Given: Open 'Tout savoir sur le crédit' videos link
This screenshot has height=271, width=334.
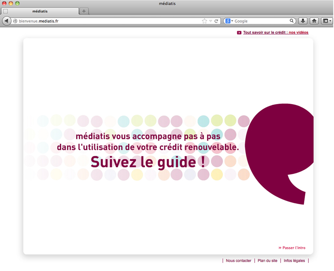Looking at the screenshot, I should 276,33.
